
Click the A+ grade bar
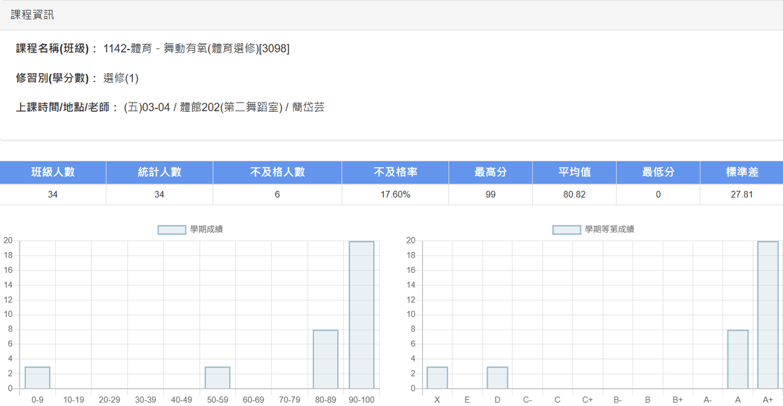click(768, 314)
